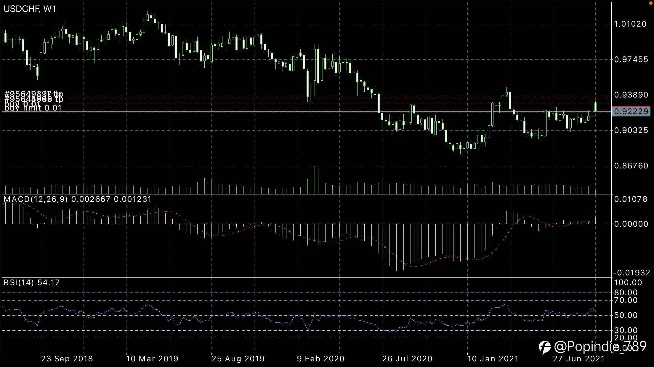Click the MACD(12,26,9) indicator label
This screenshot has width=654, height=367.
click(x=36, y=199)
